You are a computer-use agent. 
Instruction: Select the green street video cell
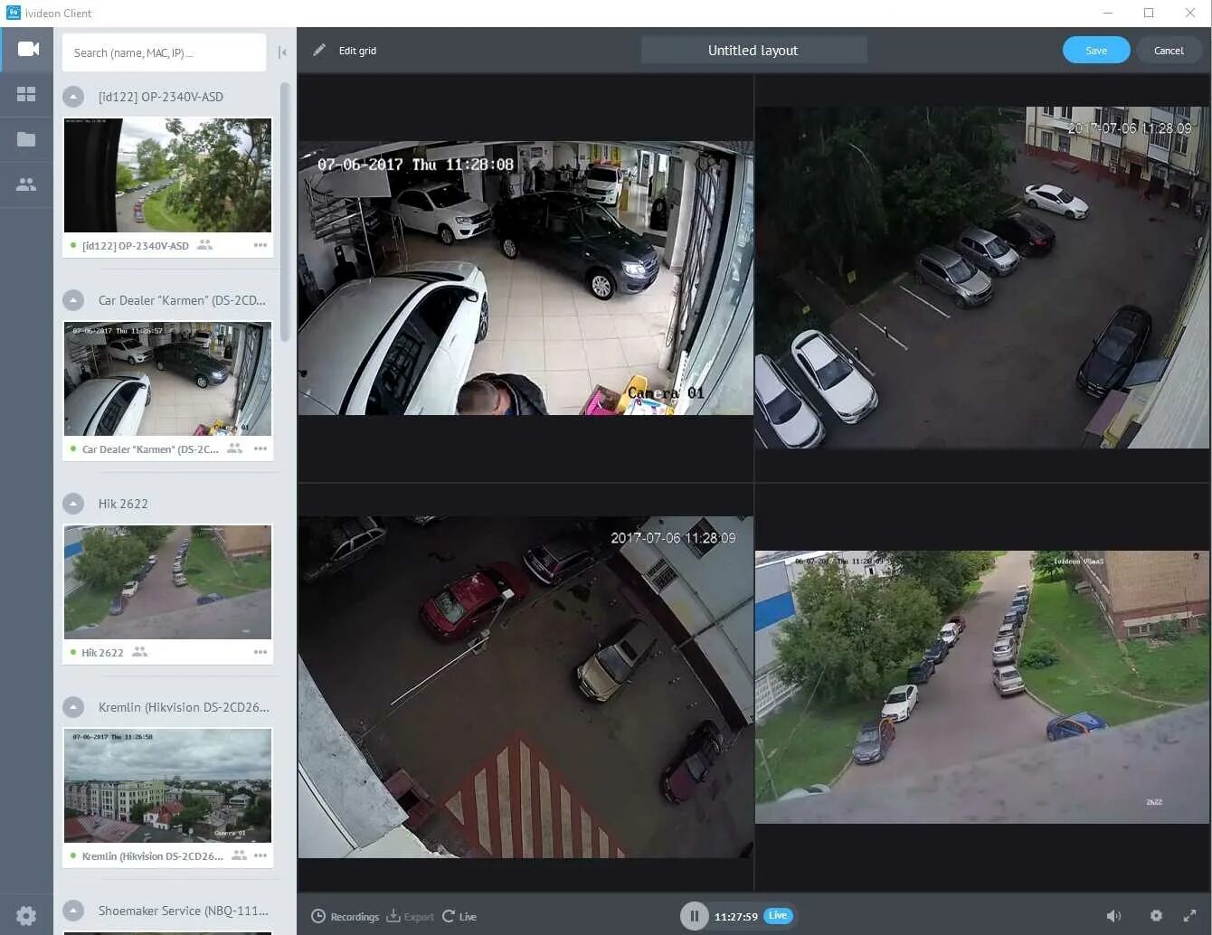click(x=981, y=687)
